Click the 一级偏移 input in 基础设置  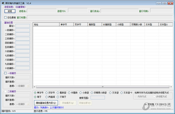tap(23, 30)
